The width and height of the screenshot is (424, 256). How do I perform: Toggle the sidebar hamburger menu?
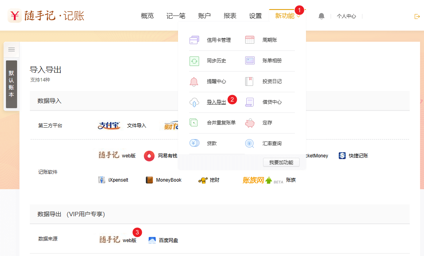[12, 49]
